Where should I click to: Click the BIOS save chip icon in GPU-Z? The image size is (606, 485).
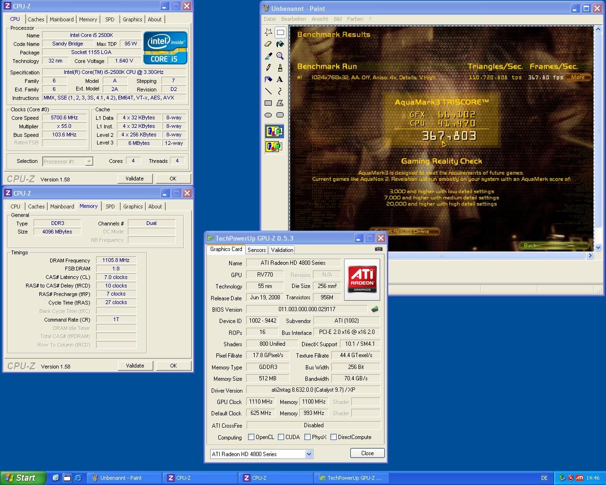click(375, 309)
